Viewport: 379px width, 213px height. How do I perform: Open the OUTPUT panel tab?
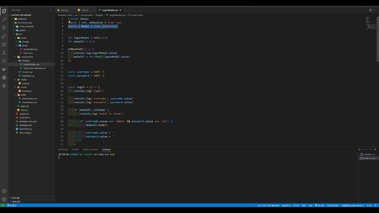[x=75, y=150]
